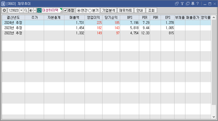This screenshot has width=218, height=121.
Task: Click the 매출액 value 1,454
Action: tap(80, 28)
